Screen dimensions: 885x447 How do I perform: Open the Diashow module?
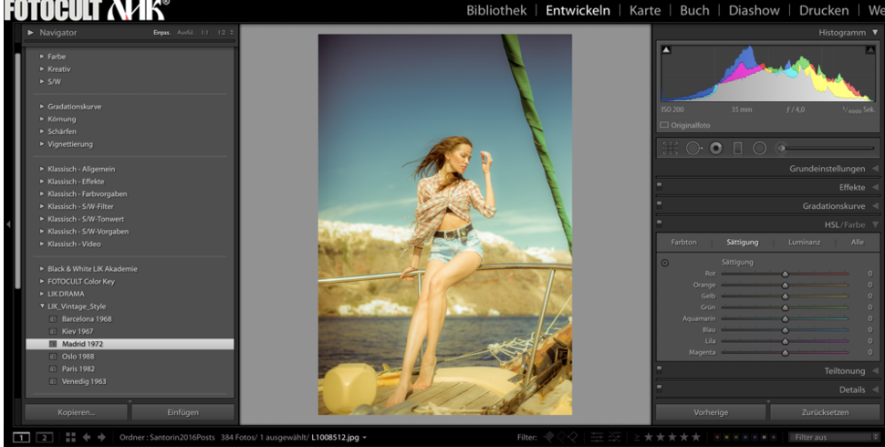(754, 10)
